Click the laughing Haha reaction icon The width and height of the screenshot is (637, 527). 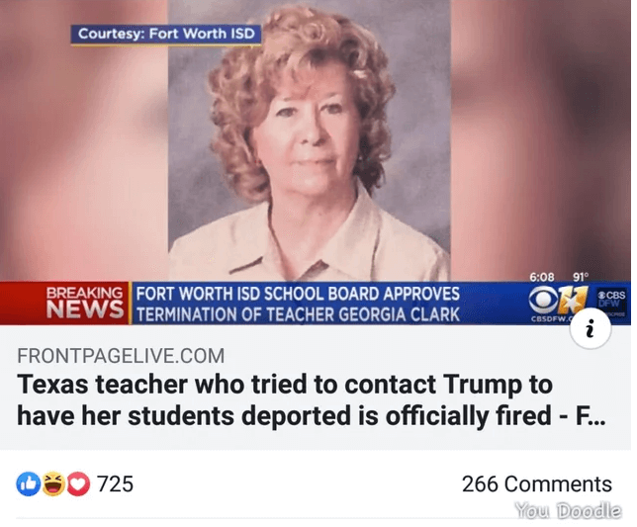[53, 483]
